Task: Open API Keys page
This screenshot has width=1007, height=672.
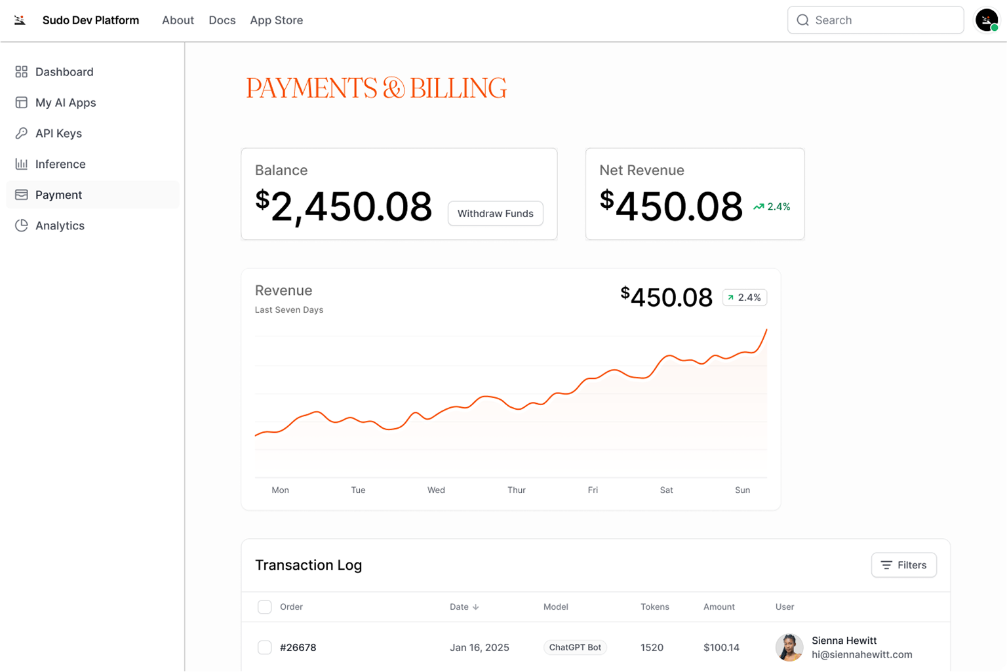Action: (x=92, y=133)
